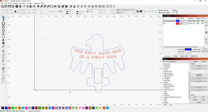Open the Laser Tools menu

coord(22,3)
